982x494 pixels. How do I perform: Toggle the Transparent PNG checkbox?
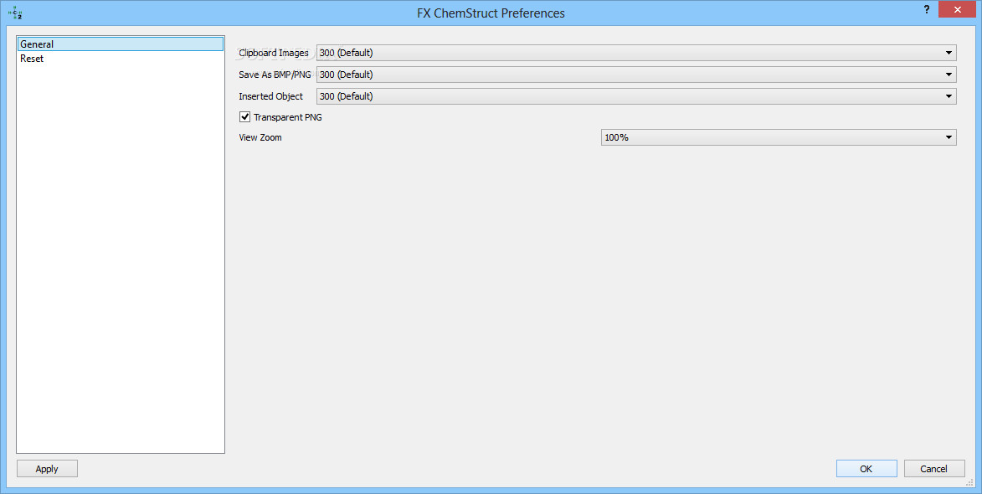click(x=245, y=116)
